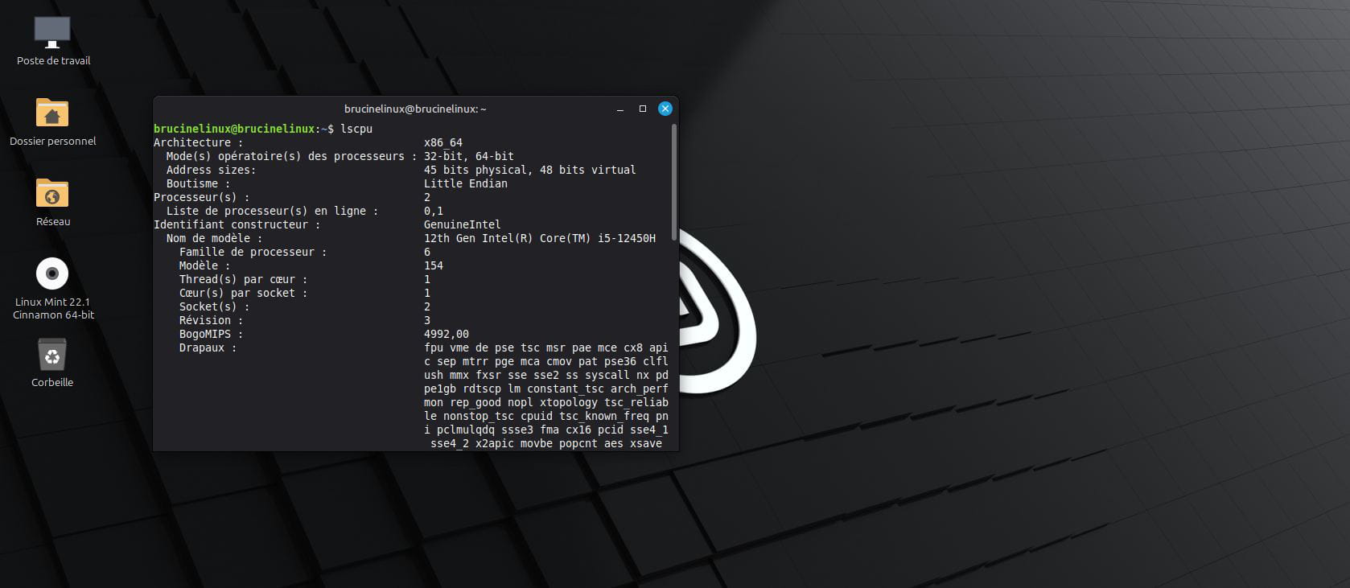Click the 'GenuineIntel' value
1350x588 pixels.
463,224
